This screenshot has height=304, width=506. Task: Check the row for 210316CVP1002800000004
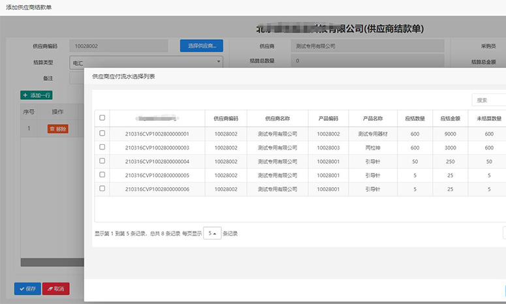(x=102, y=161)
